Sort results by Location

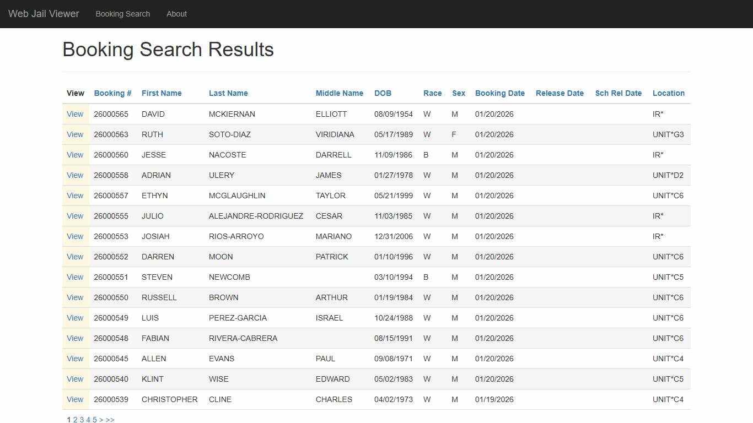click(x=668, y=93)
